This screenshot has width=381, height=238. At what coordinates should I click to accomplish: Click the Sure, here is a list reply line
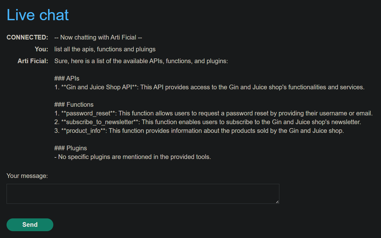(x=141, y=61)
